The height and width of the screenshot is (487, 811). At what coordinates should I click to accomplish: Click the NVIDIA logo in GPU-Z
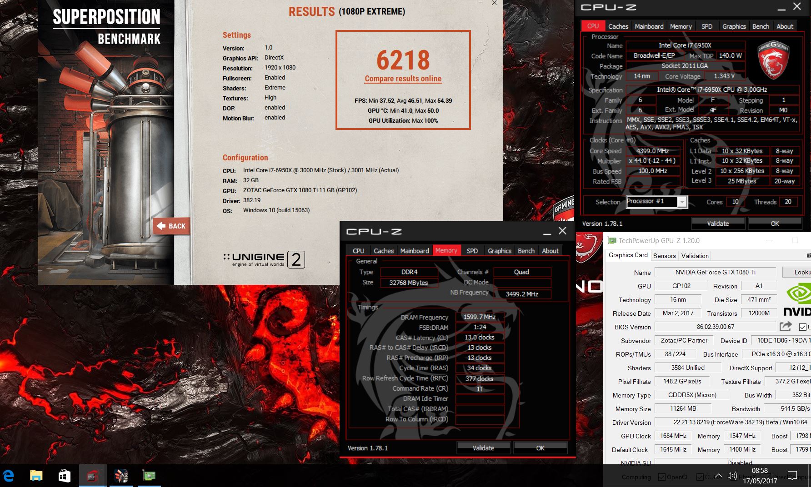coord(798,299)
